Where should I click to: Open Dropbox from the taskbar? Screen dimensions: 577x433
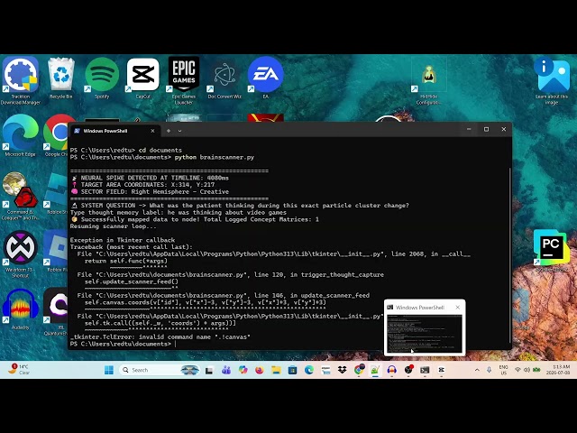click(x=343, y=370)
